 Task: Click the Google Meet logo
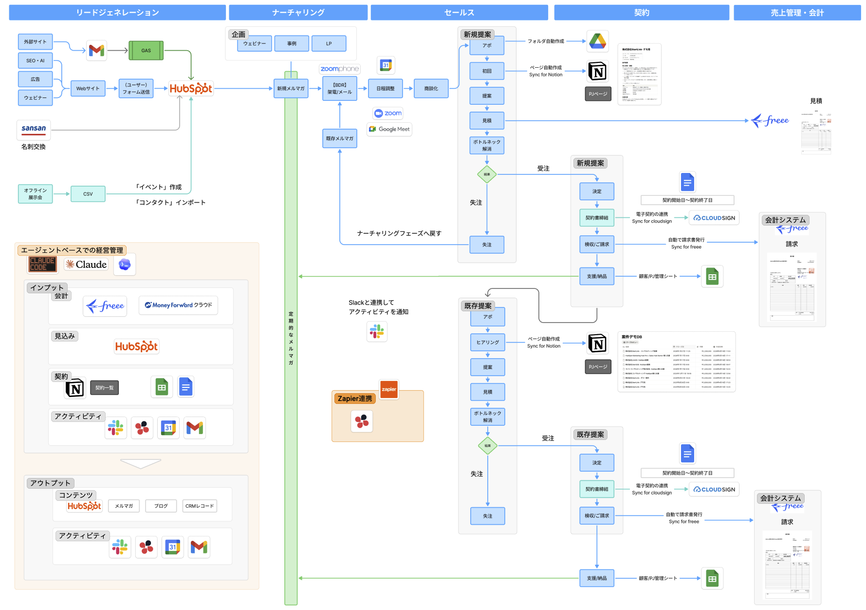coord(389,129)
